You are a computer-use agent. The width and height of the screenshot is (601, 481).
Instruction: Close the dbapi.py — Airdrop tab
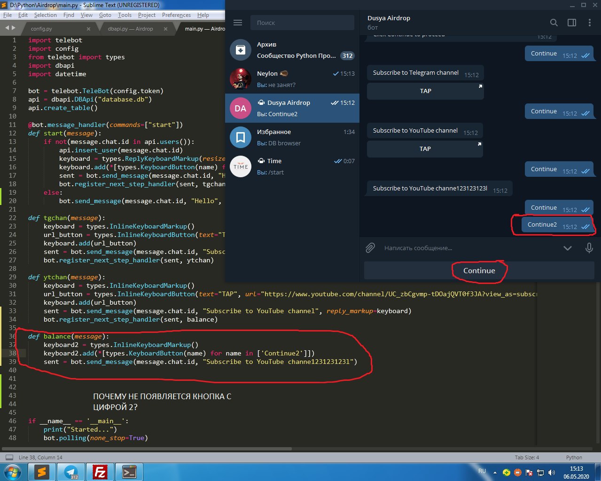coord(165,29)
